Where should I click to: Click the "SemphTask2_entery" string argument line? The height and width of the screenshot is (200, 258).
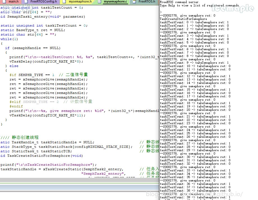coord(103,174)
